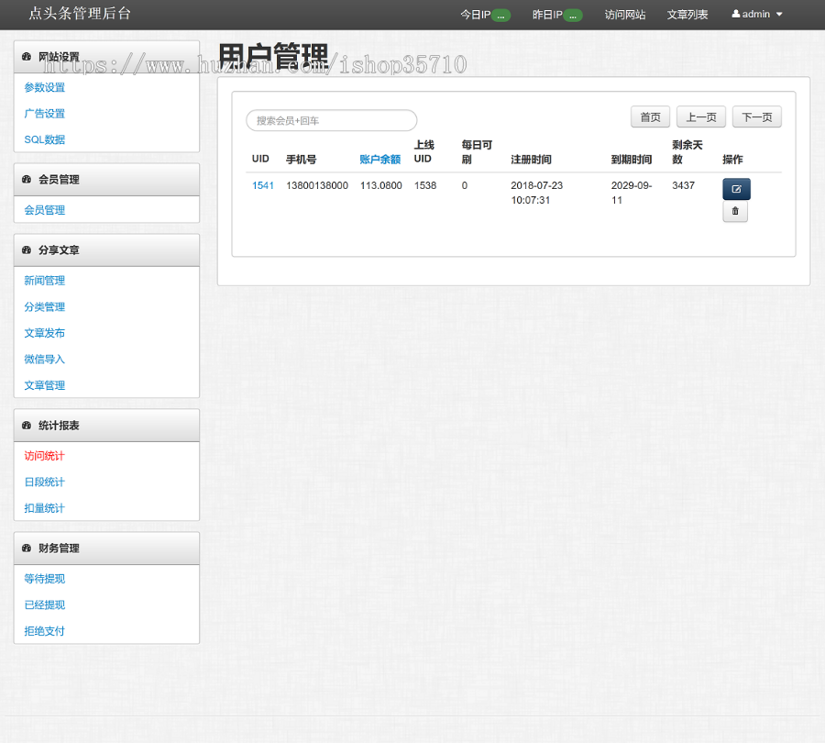The width and height of the screenshot is (825, 743).
Task: Go to the 首页 first page button
Action: (x=651, y=117)
